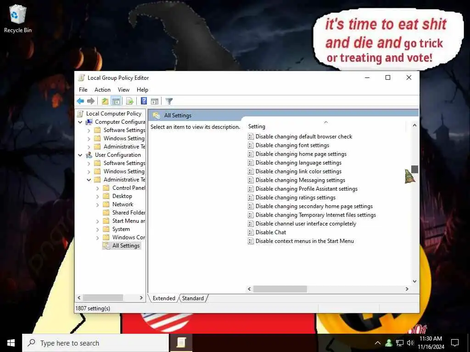This screenshot has height=352, width=470.
Task: Click the policy icon beside Disable Chat
Action: [251, 232]
